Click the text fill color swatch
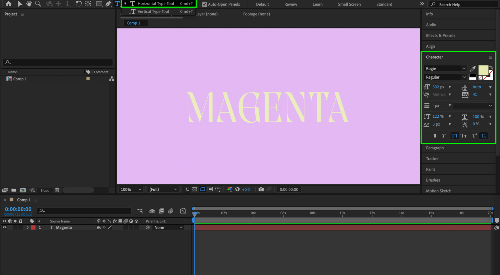This screenshot has height=275, width=500. (483, 70)
